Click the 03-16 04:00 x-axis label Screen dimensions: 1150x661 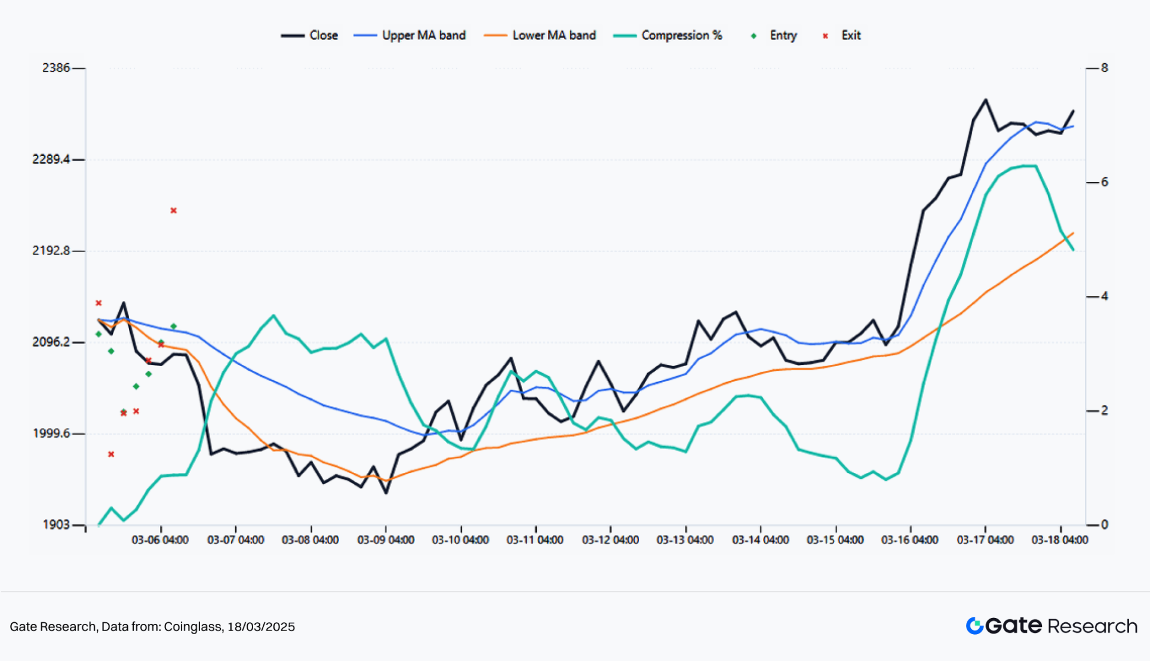point(909,540)
